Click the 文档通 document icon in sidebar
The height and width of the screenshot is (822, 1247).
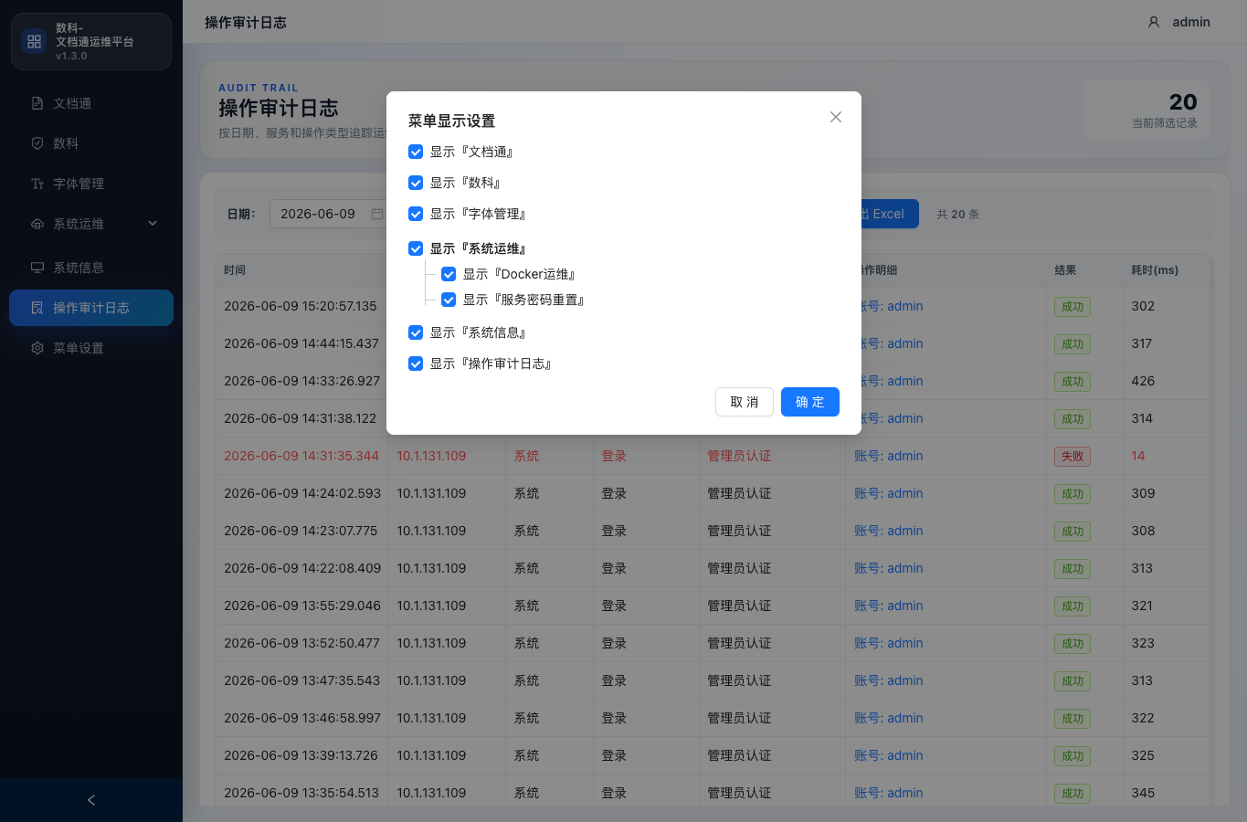click(37, 103)
